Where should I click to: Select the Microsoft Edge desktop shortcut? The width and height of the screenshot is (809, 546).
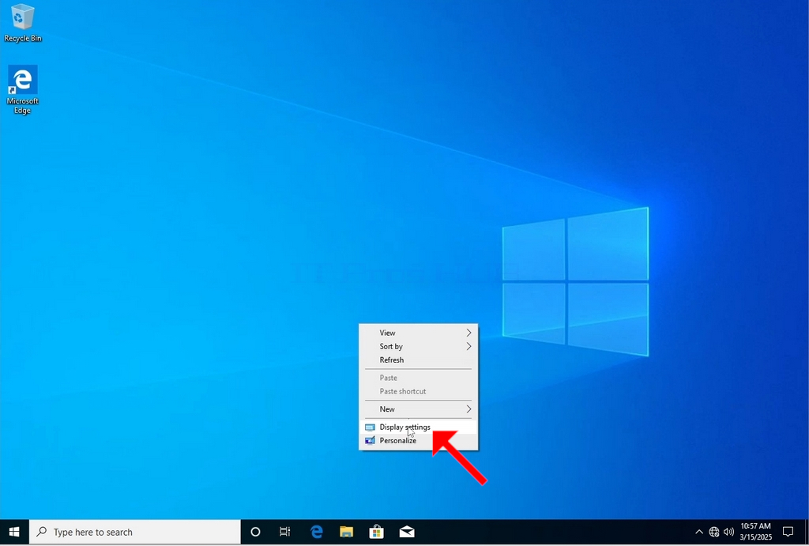coord(22,90)
